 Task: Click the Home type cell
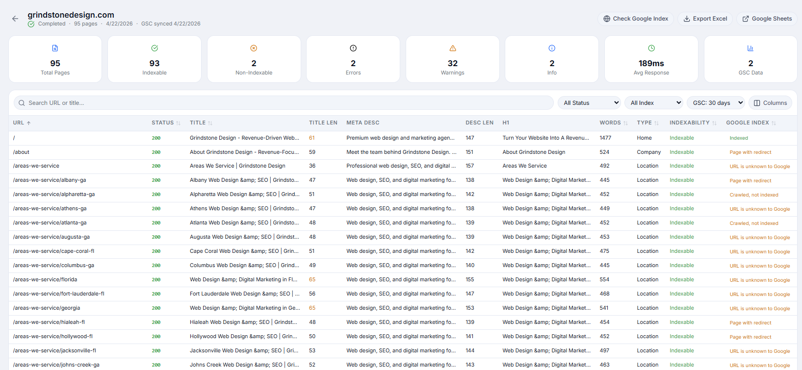tap(645, 138)
